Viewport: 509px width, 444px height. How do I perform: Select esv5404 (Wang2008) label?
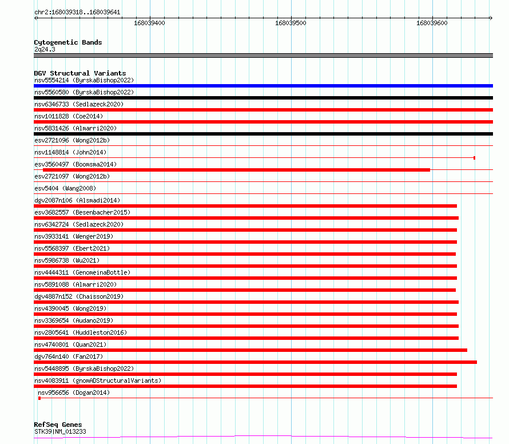click(65, 188)
